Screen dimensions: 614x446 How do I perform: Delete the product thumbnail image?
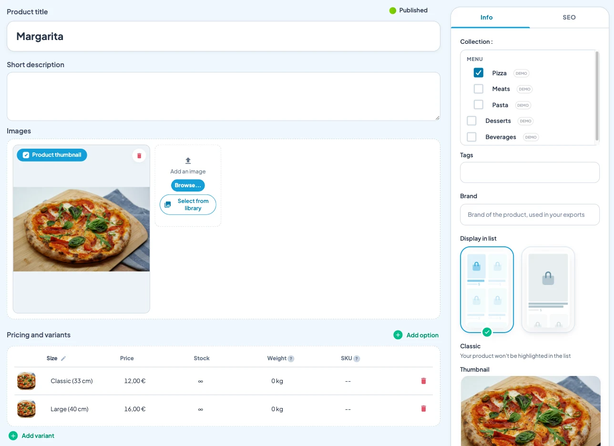139,155
